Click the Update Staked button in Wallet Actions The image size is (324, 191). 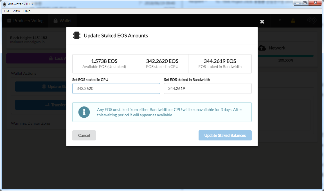41,87
